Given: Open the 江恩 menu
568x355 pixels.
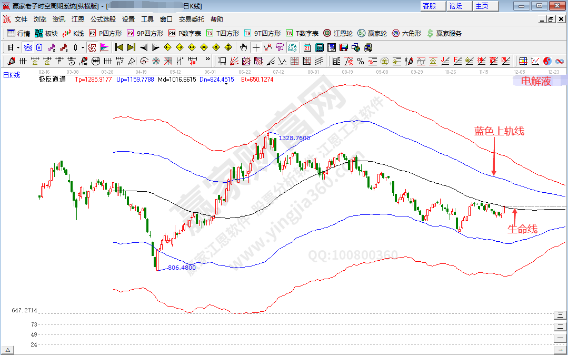Looking at the screenshot, I should [77, 19].
